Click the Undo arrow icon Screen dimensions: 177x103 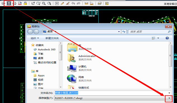[73, 3]
